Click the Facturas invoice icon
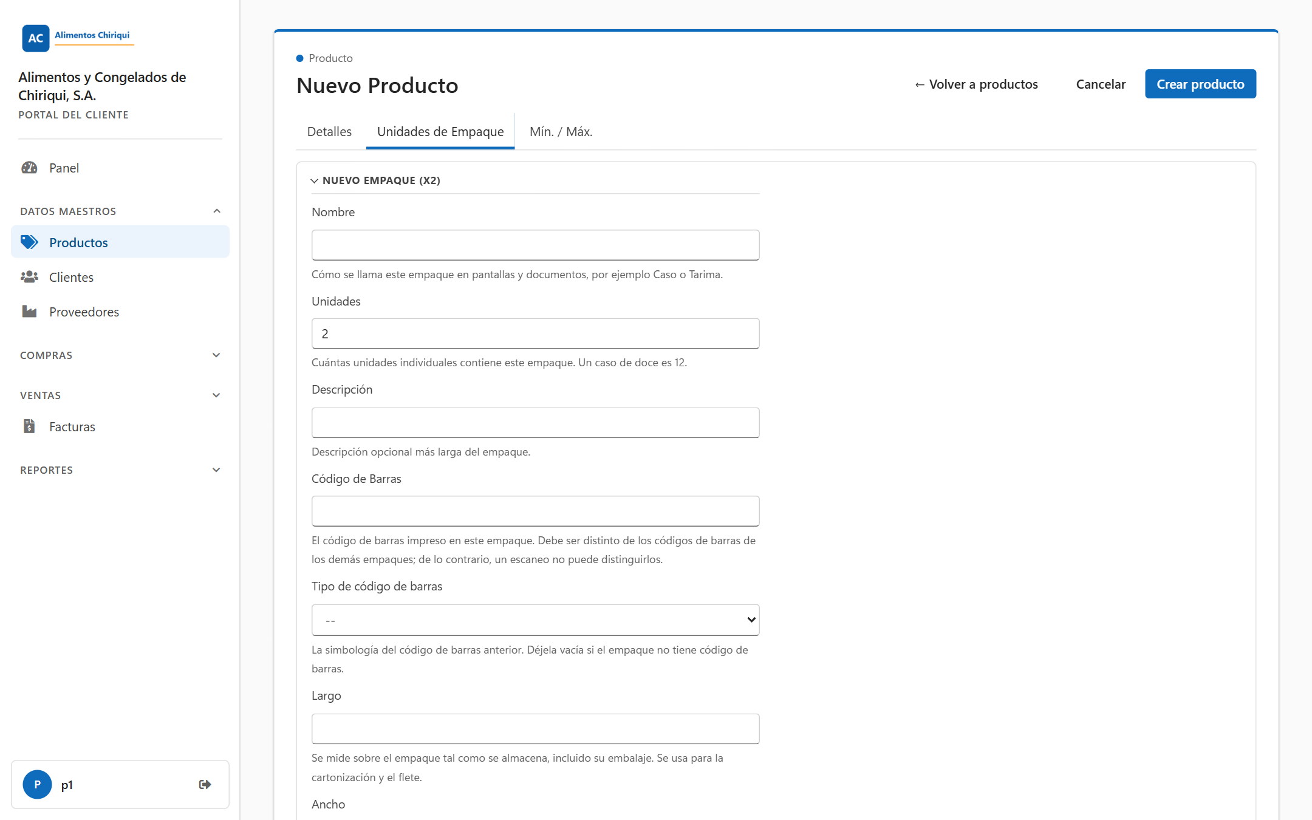 pos(29,426)
